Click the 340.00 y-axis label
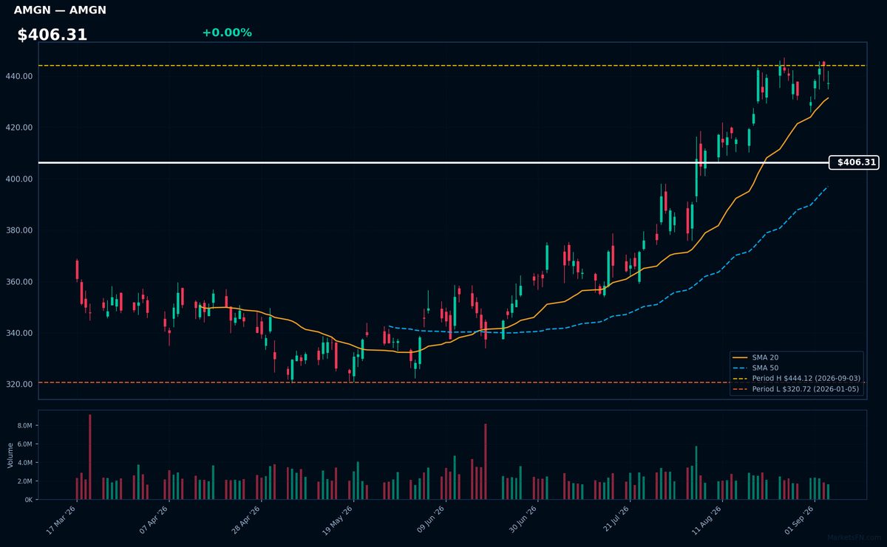 pyautogui.click(x=20, y=333)
